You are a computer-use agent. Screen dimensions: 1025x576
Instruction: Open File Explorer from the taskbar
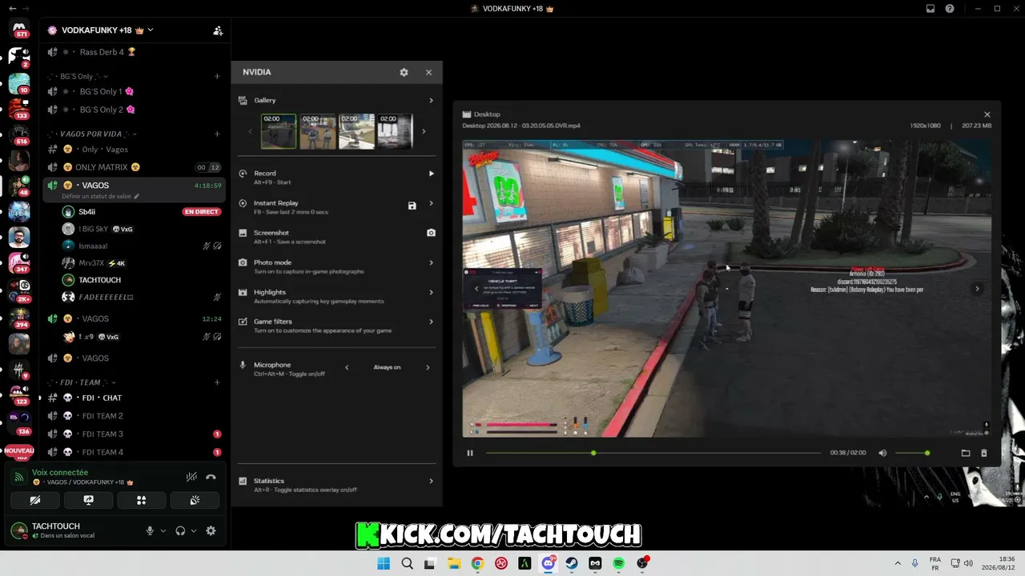coord(454,563)
